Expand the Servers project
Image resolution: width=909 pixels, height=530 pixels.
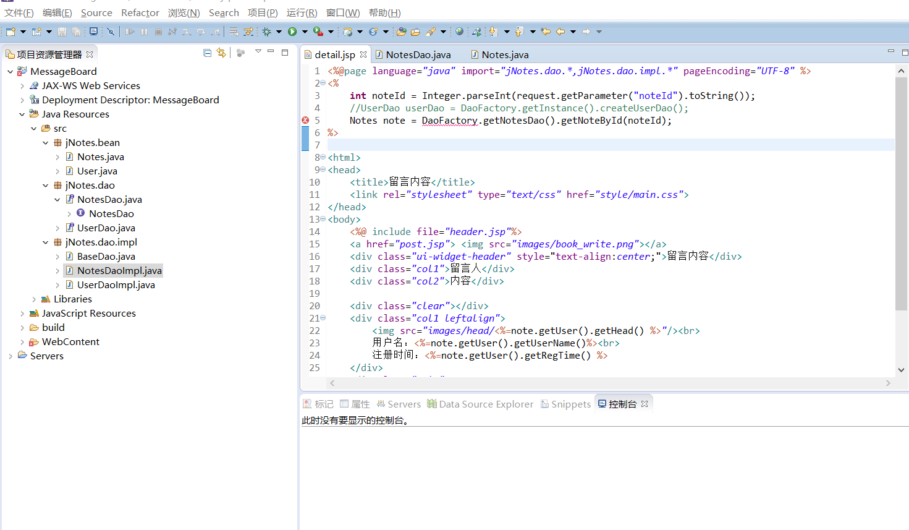(11, 356)
